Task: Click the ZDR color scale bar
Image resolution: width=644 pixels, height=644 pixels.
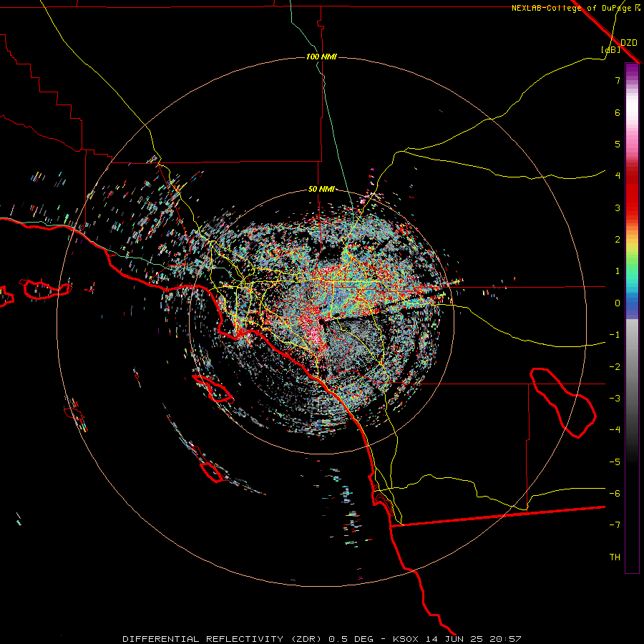Action: (x=632, y=318)
